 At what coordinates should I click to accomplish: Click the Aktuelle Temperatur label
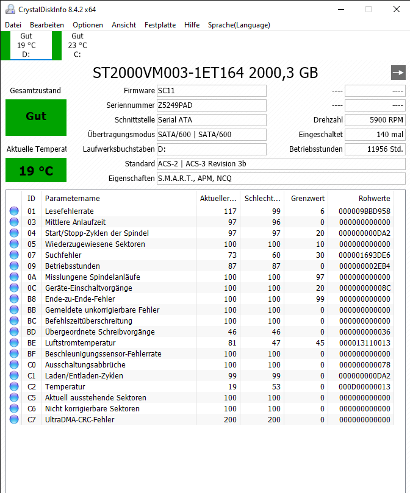coord(37,149)
